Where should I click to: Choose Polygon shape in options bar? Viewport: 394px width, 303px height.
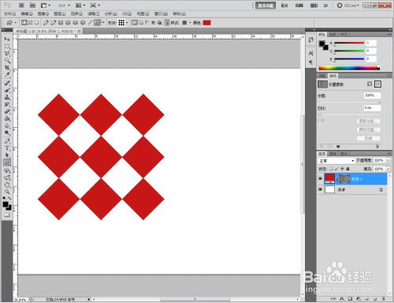(x=83, y=23)
